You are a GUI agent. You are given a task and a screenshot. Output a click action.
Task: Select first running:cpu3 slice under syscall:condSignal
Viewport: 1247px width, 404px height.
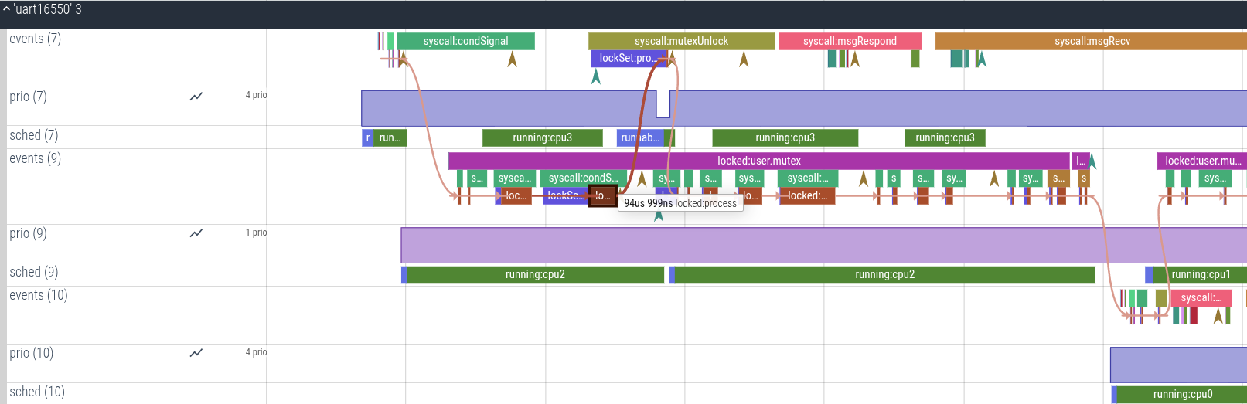542,137
